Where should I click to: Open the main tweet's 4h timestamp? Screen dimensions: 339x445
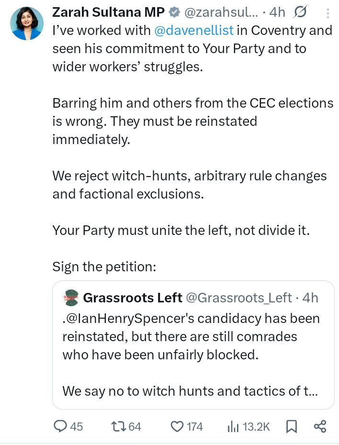tap(277, 11)
